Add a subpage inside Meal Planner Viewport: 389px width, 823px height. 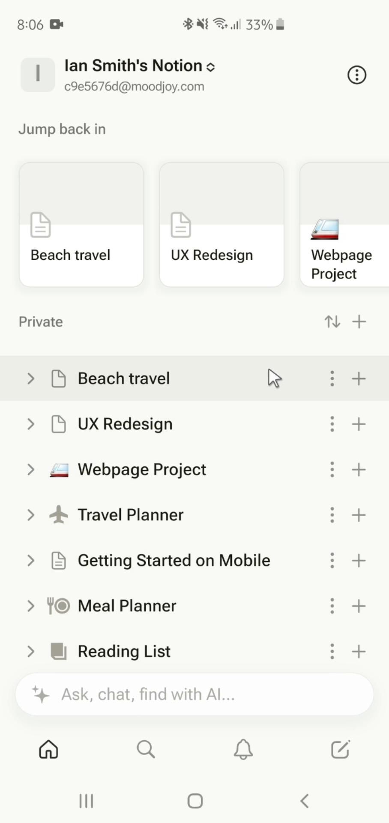click(x=359, y=606)
